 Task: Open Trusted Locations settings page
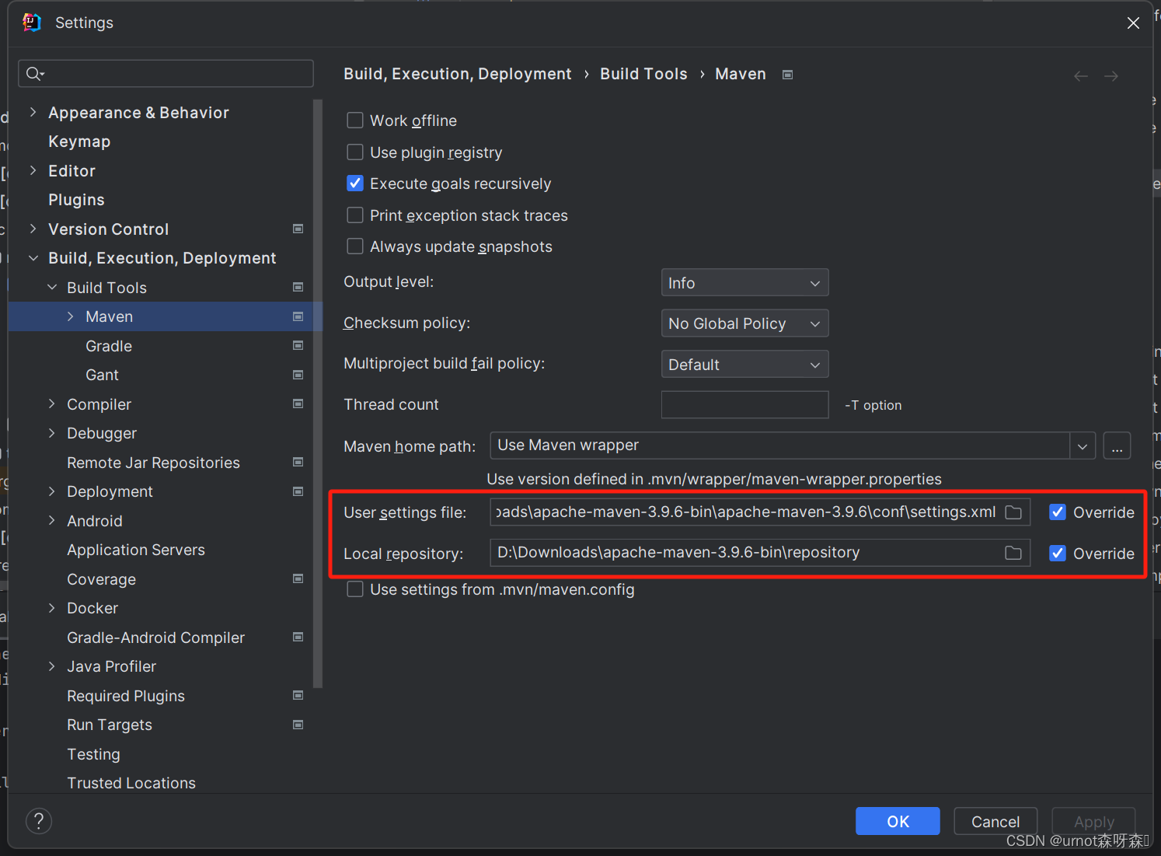coord(131,783)
